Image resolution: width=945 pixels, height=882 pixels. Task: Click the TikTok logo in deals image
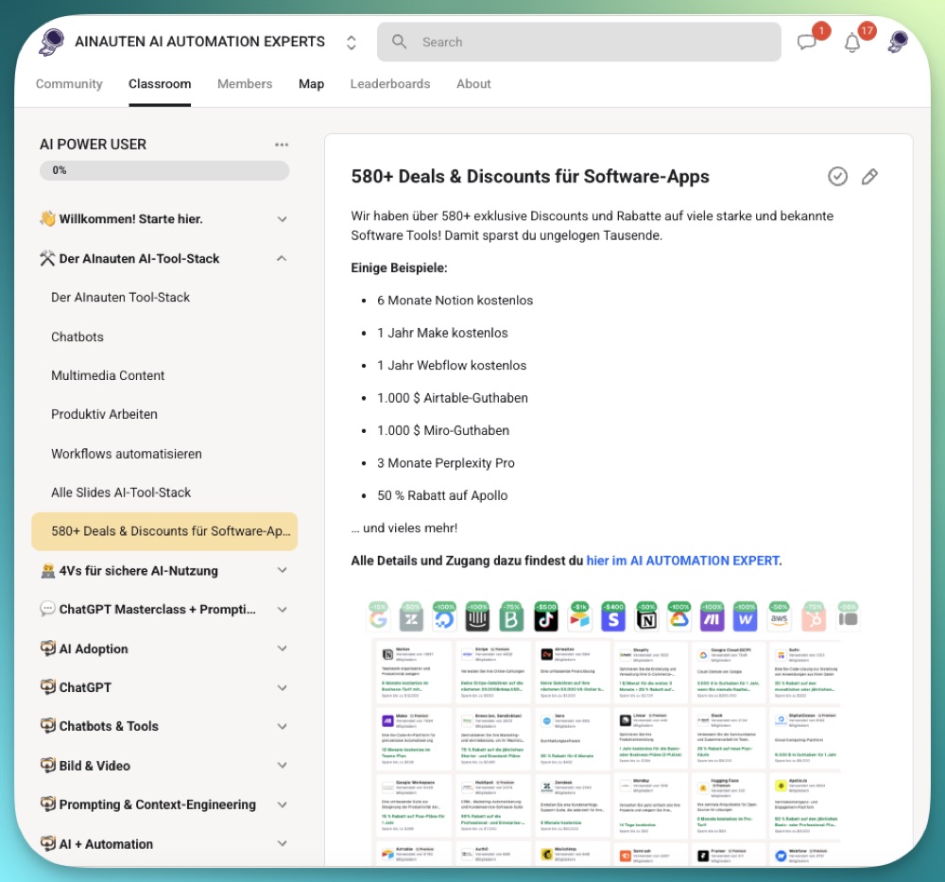coord(546,619)
